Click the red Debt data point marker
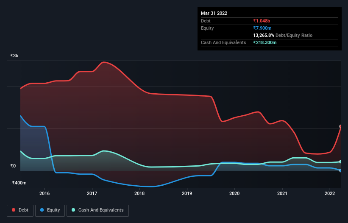This screenshot has height=223, width=348. 341,126
